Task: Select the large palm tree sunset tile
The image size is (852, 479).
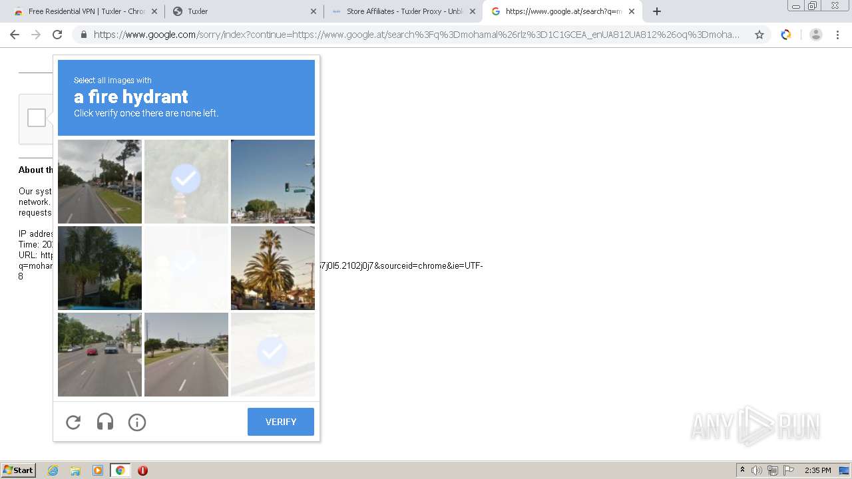Action: coord(273,268)
